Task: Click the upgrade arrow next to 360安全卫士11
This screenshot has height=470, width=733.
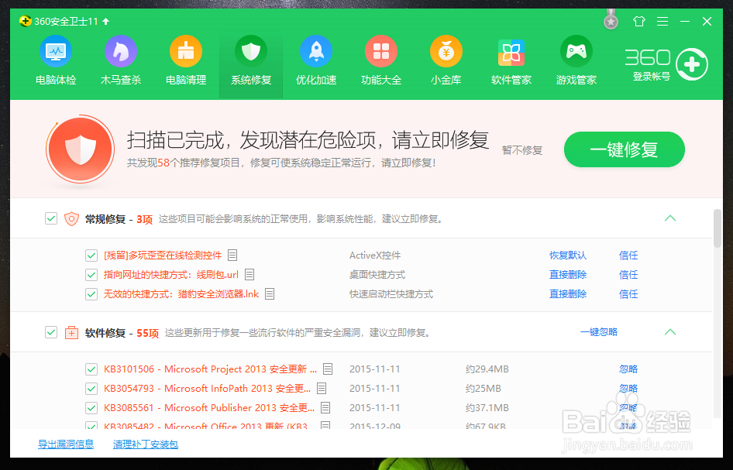Action: [105, 22]
